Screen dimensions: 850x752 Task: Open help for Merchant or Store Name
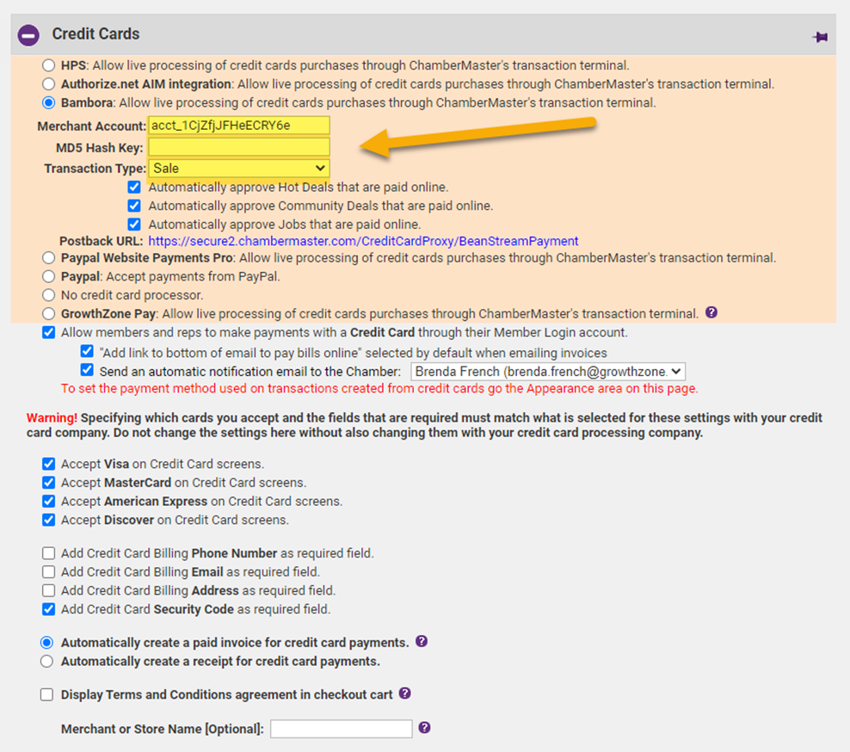(x=424, y=728)
